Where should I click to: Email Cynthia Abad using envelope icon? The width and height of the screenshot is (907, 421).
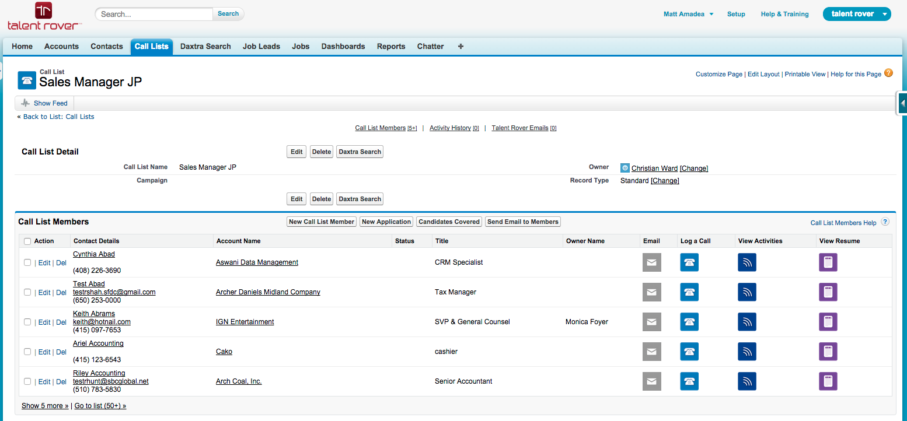(652, 262)
